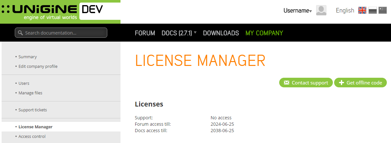Open Access control in the sidebar
This screenshot has height=143, width=391.
[x=32, y=137]
